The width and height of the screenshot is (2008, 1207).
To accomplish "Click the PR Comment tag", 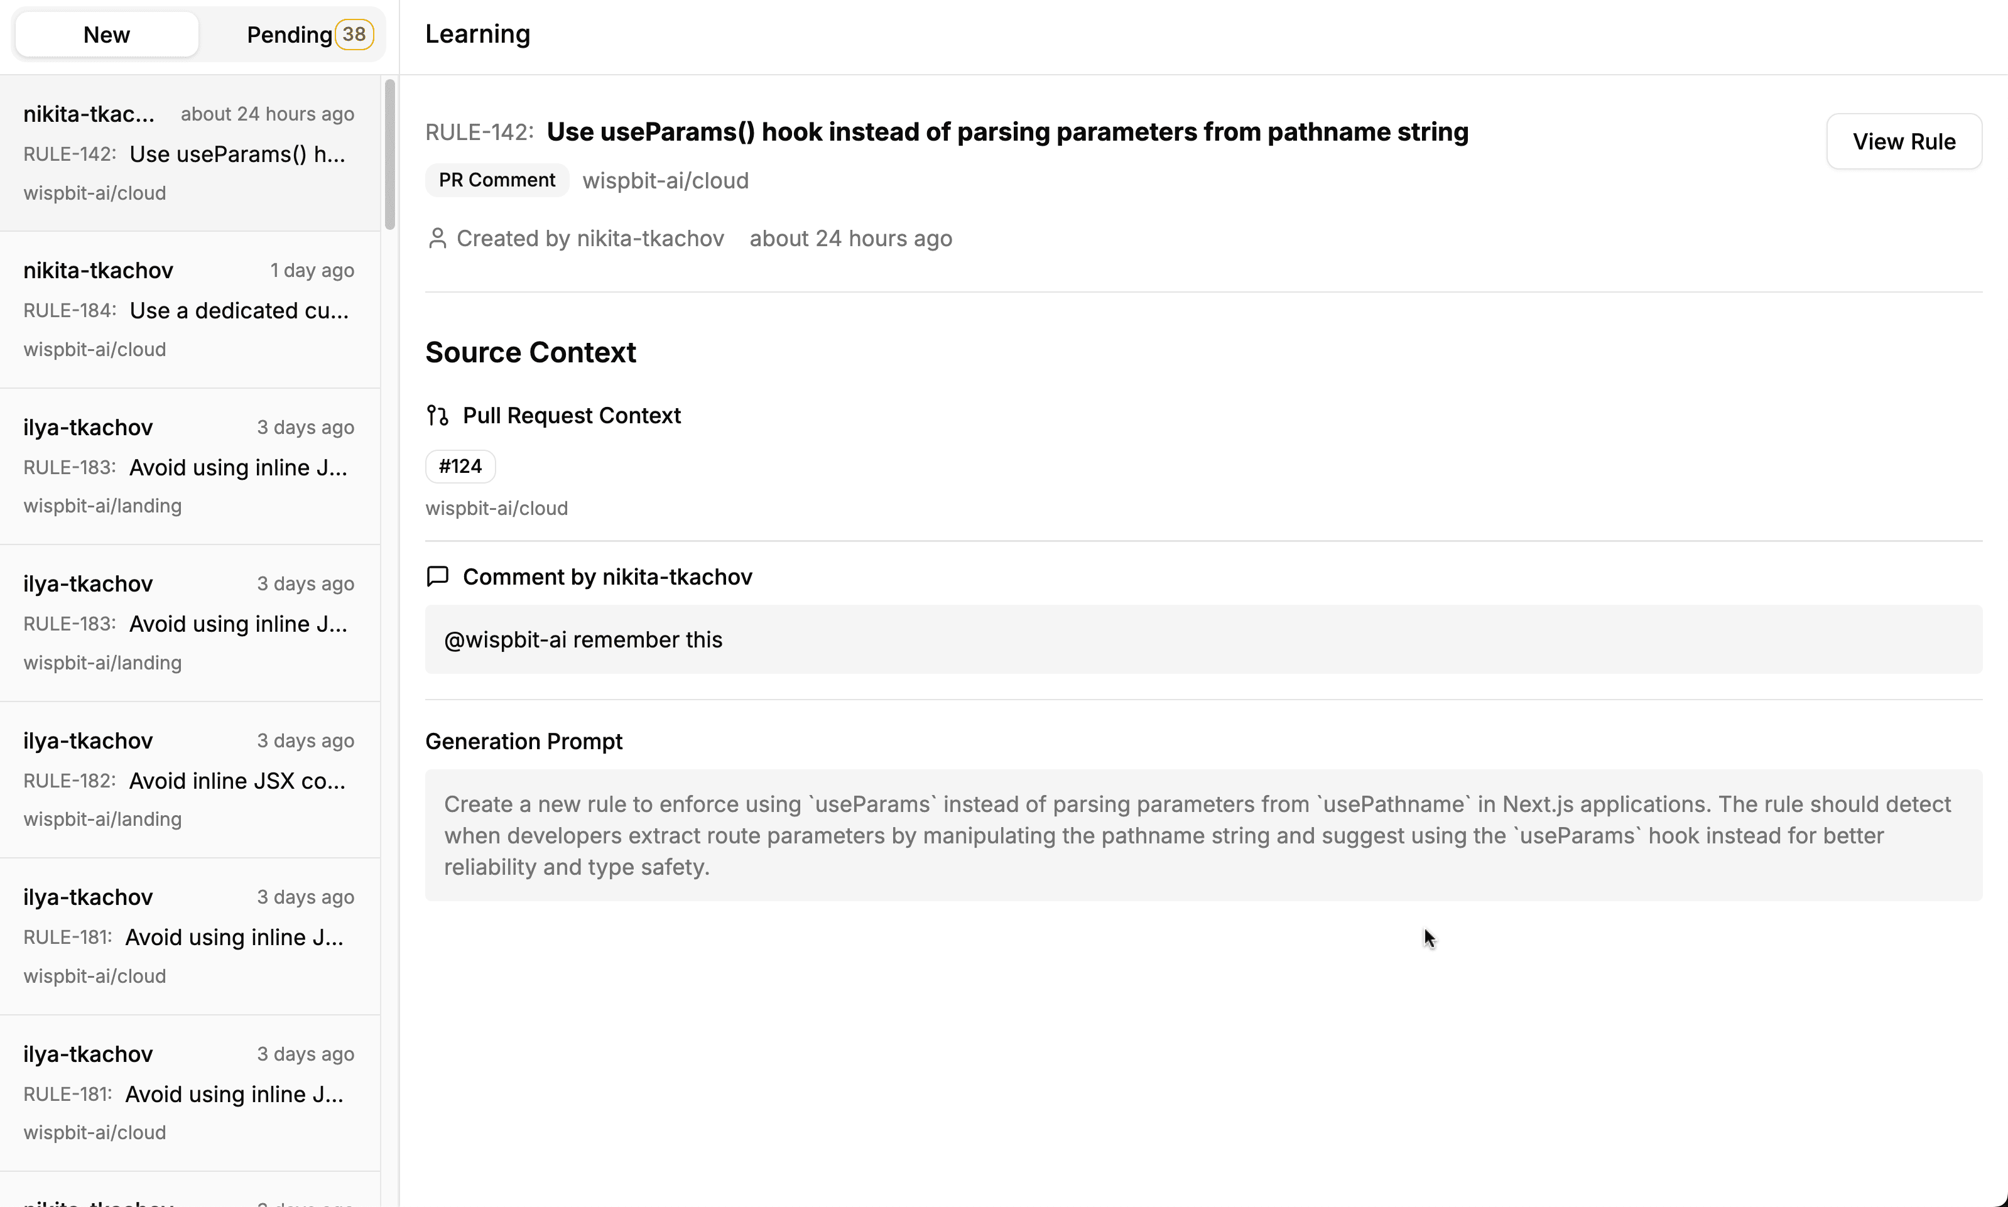I will [x=497, y=180].
